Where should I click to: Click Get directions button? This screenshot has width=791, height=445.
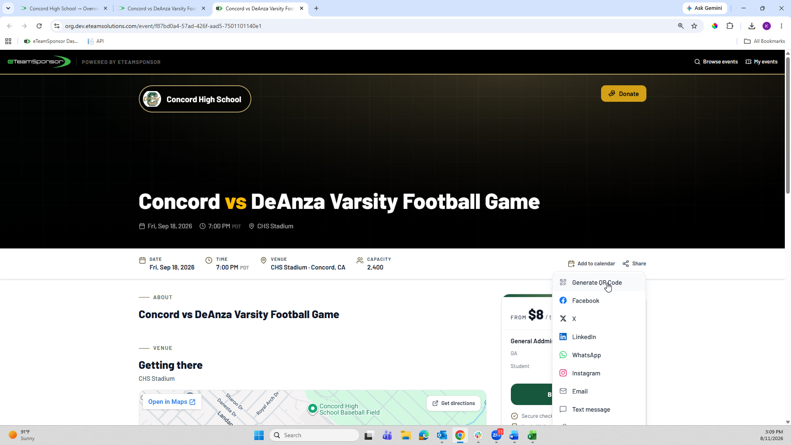pos(454,403)
